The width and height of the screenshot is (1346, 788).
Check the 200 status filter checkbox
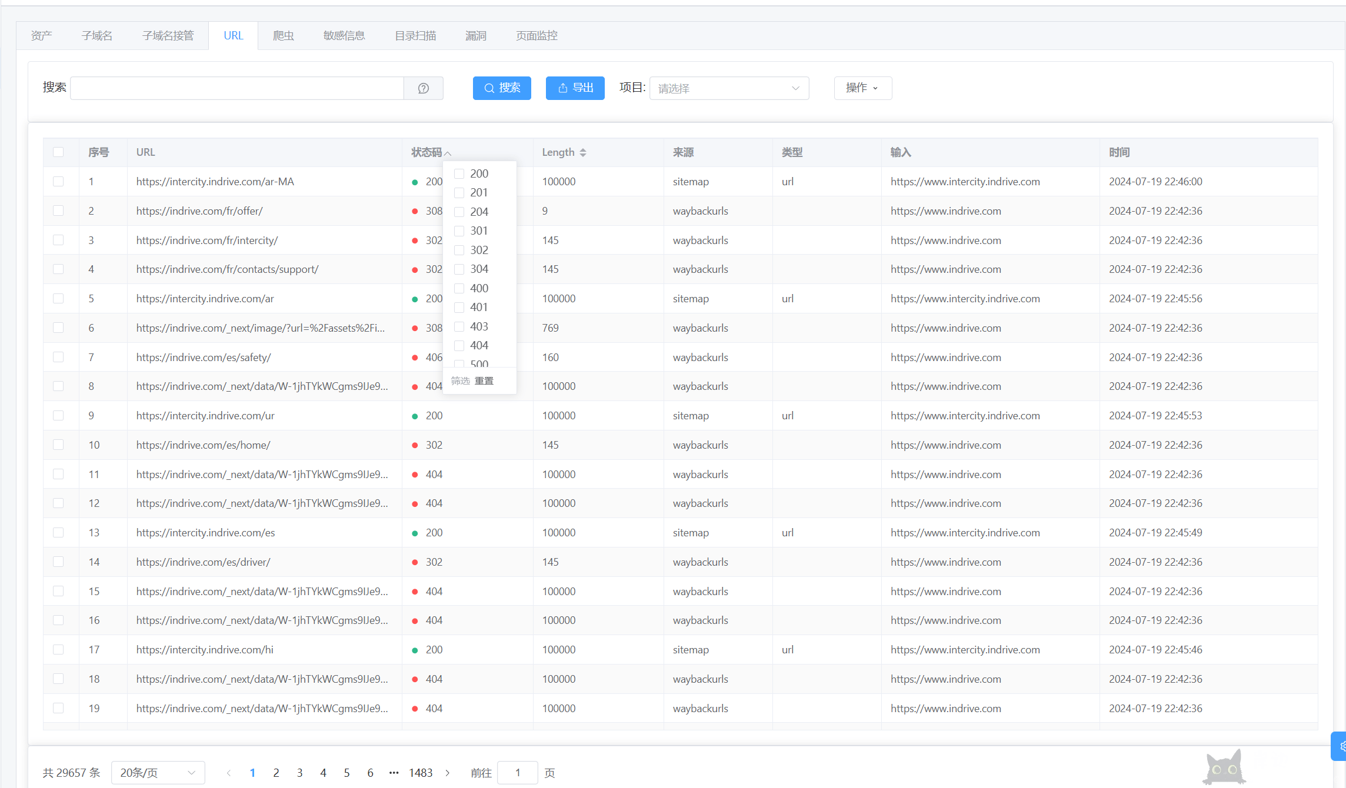tap(459, 174)
